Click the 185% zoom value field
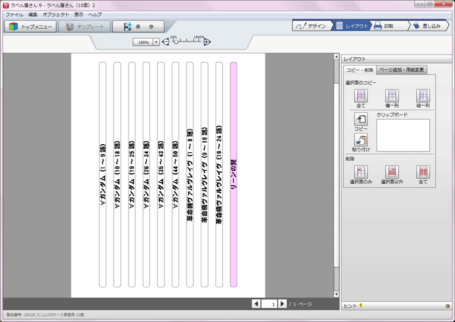The height and width of the screenshot is (322, 455). 143,43
